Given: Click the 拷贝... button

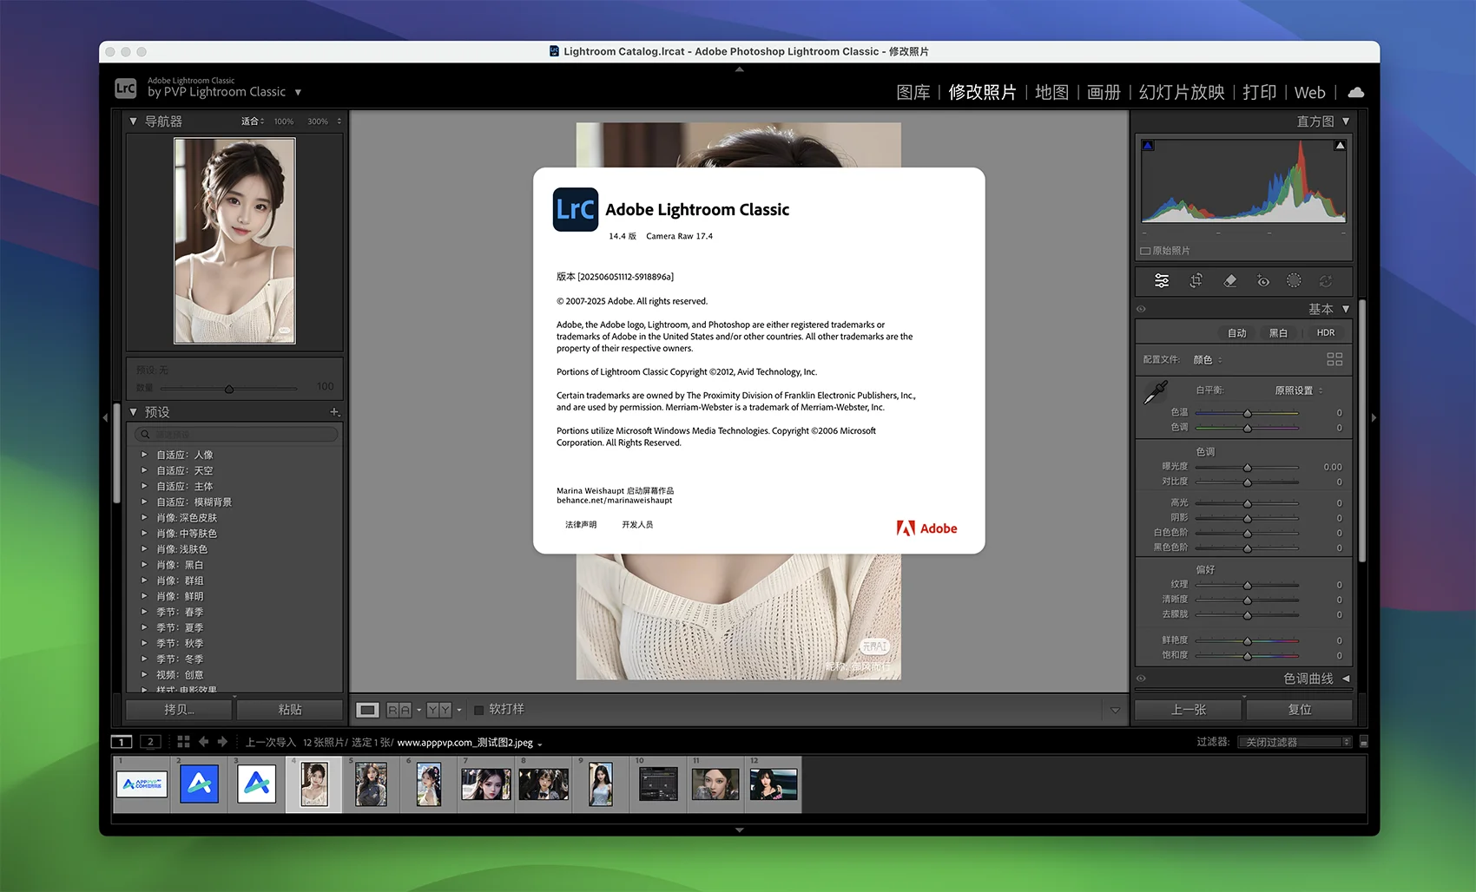Looking at the screenshot, I should [180, 710].
